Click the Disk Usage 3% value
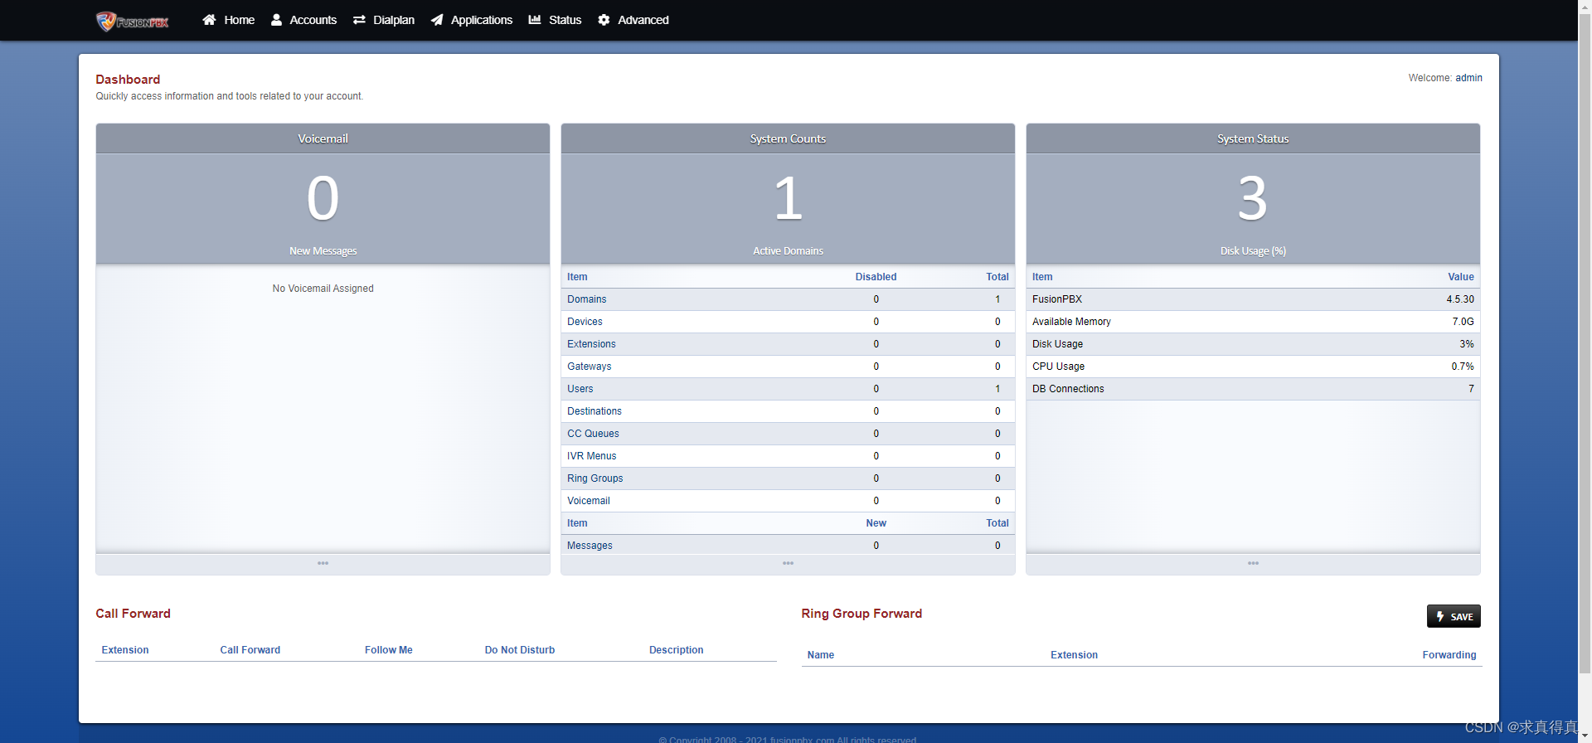The height and width of the screenshot is (743, 1592). pyautogui.click(x=1467, y=344)
